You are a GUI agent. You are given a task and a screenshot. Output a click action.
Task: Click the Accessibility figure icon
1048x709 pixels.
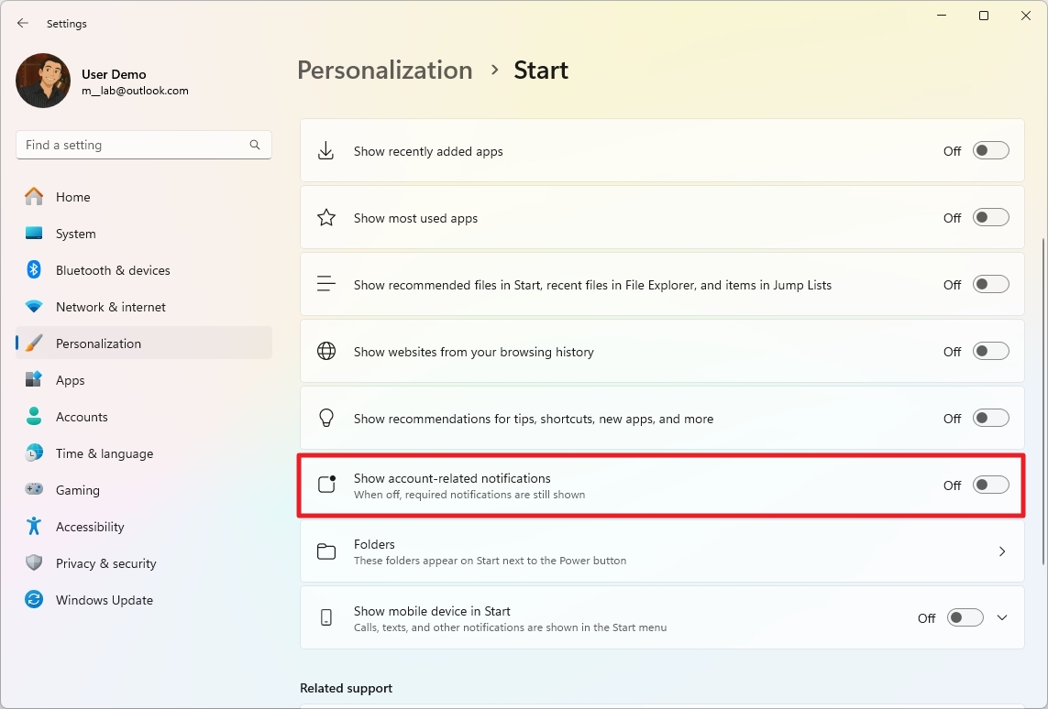point(34,527)
